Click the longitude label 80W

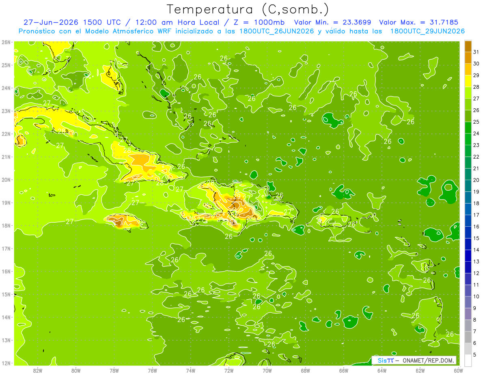click(x=76, y=370)
